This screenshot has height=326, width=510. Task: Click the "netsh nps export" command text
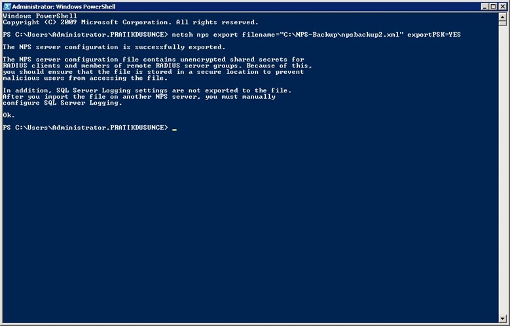point(204,35)
